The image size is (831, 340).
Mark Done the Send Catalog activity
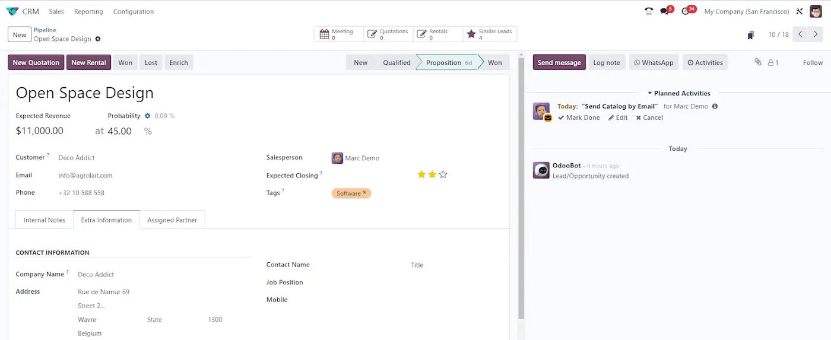[579, 117]
